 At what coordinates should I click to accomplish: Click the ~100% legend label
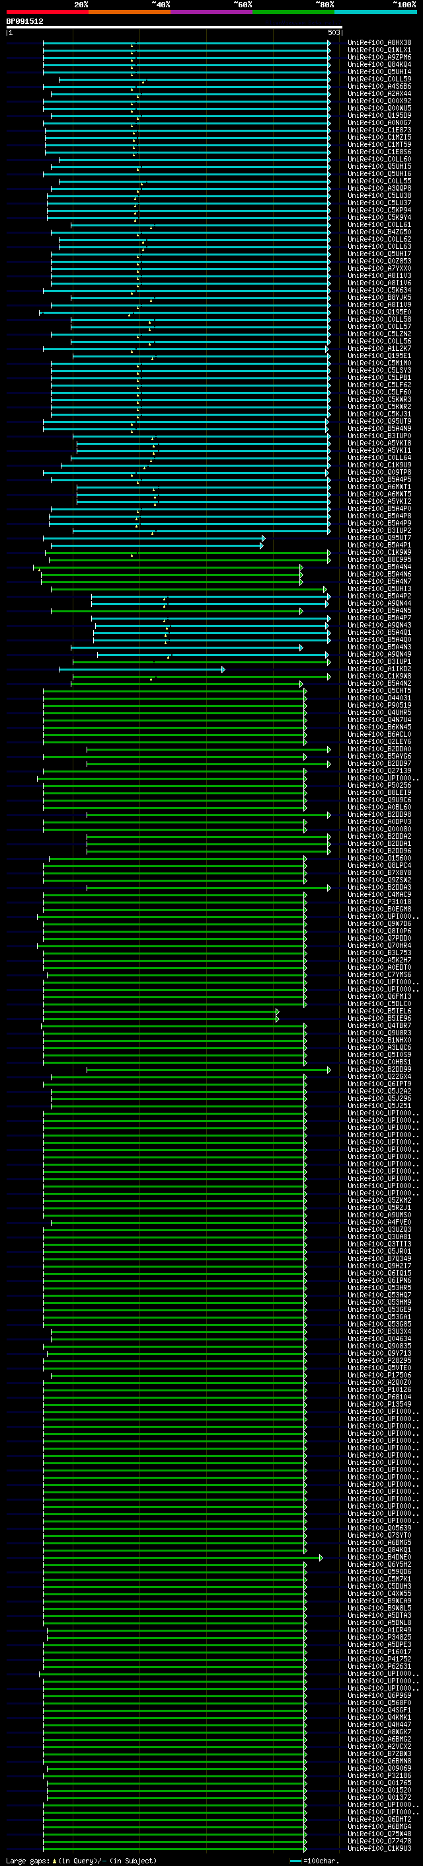coord(404,5)
